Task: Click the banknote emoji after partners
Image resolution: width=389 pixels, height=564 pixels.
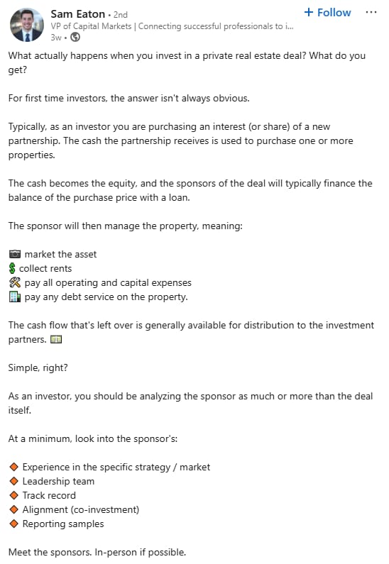Action: [x=56, y=340]
